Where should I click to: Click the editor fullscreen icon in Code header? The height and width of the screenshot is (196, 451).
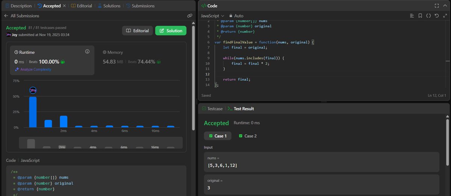(x=437, y=6)
